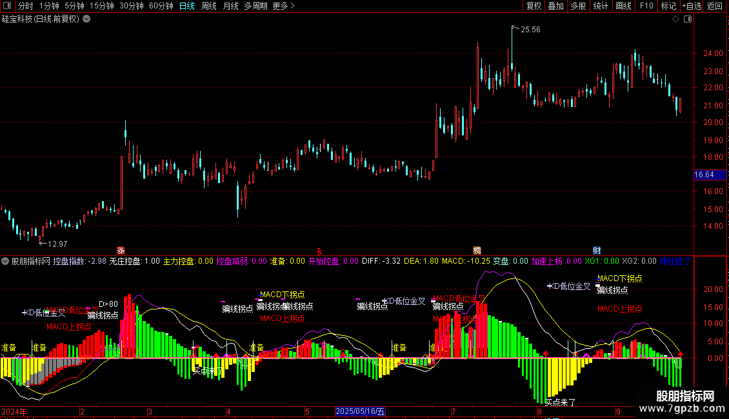Click the 12.97 low price label
Viewport: 729px width, 419px height.
tap(57, 244)
